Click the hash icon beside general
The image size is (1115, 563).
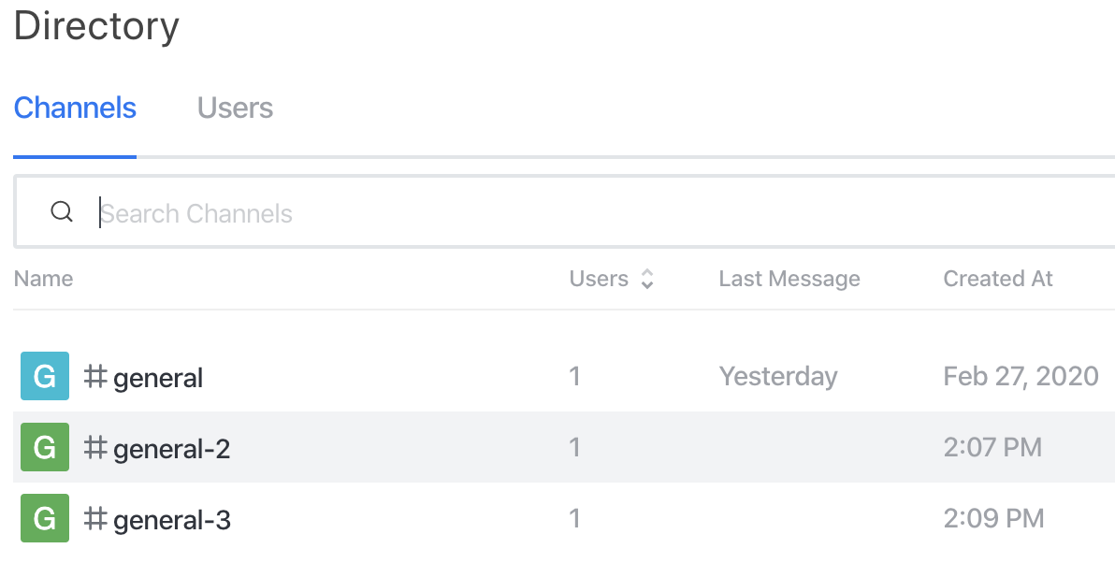(x=96, y=376)
